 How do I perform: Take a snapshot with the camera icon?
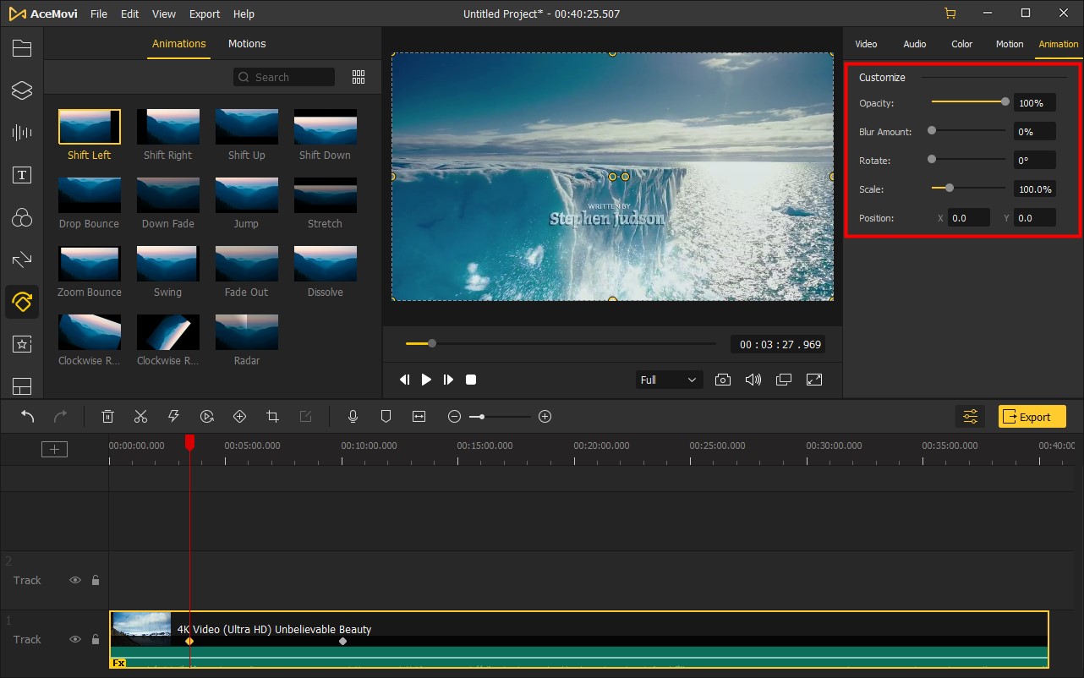point(723,380)
